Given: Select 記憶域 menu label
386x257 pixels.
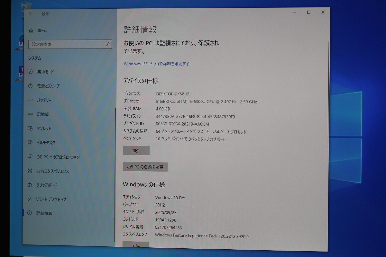Looking at the screenshot, I should click(x=43, y=114).
